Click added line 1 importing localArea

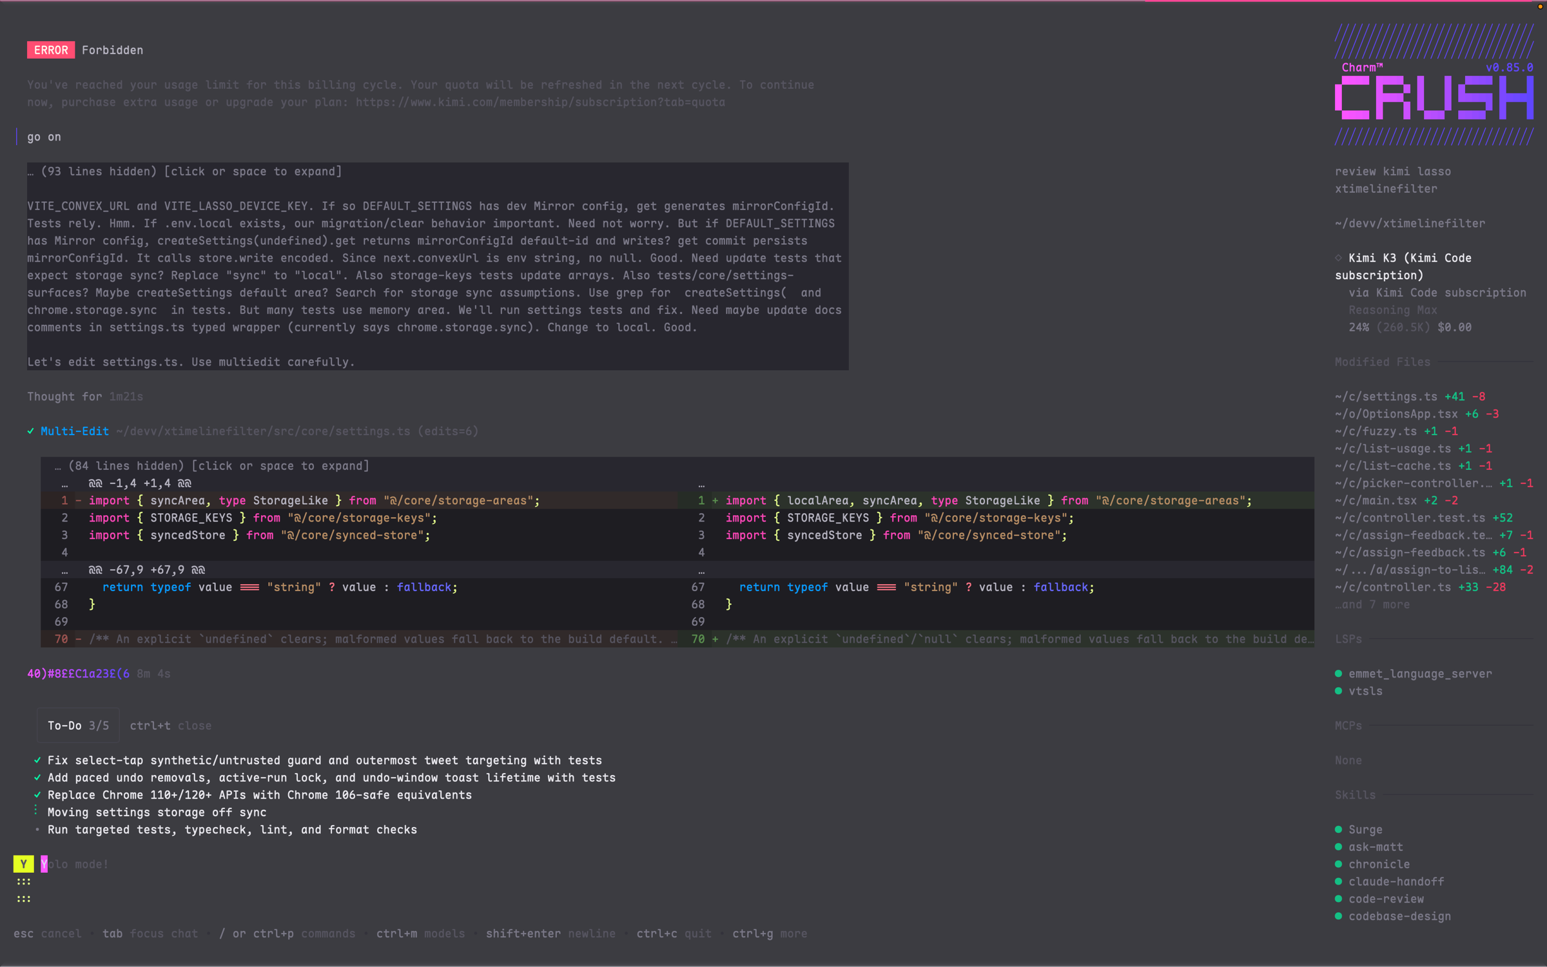tap(996, 501)
